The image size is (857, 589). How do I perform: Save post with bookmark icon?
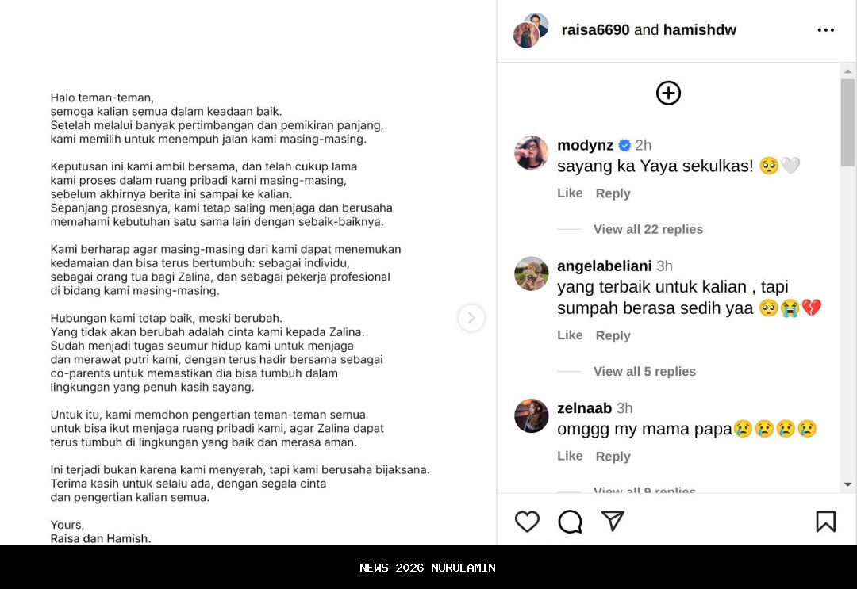tap(825, 522)
